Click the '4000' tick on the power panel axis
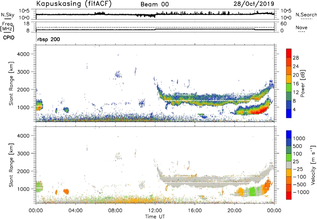Image resolution: width=317 pixels, height=219 pixels. 23,54
